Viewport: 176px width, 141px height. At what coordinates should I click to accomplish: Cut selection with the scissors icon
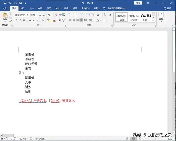(x=10, y=14)
